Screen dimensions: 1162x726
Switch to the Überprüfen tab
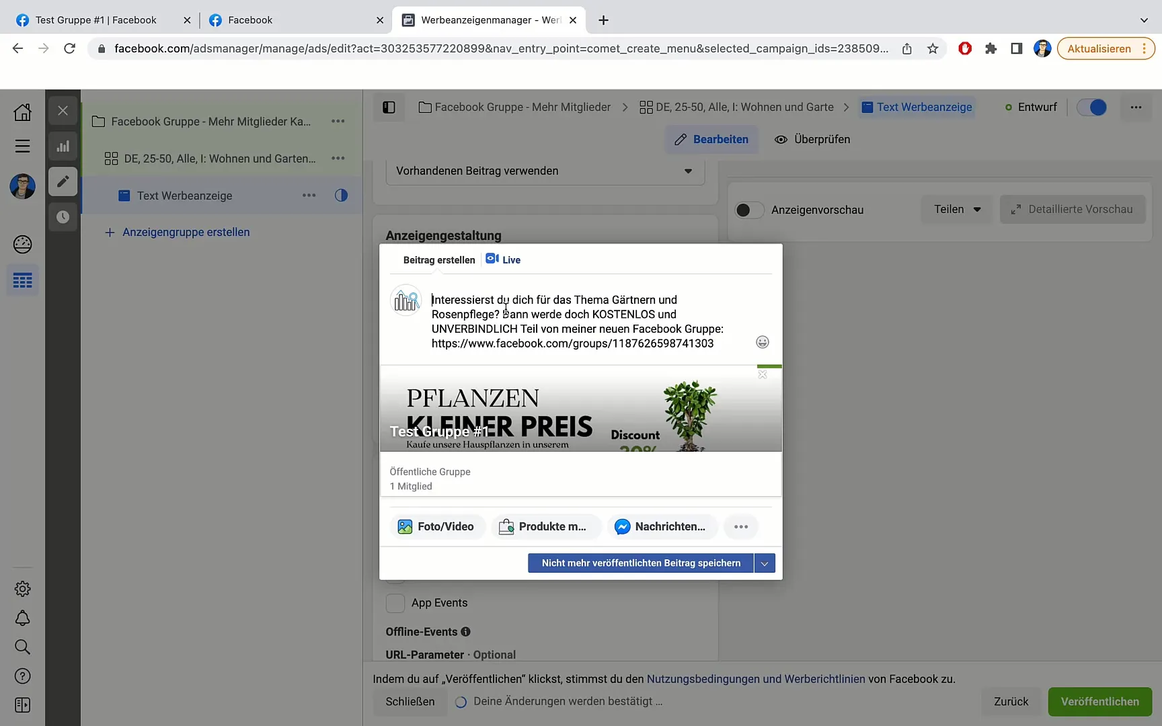(812, 140)
